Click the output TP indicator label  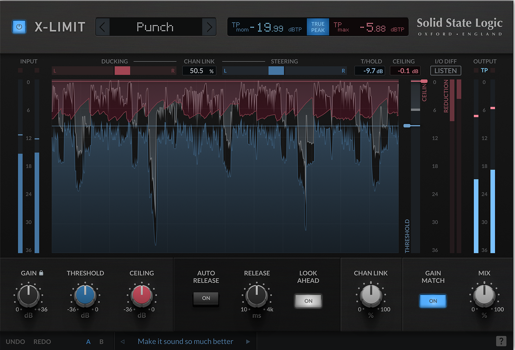(x=484, y=70)
